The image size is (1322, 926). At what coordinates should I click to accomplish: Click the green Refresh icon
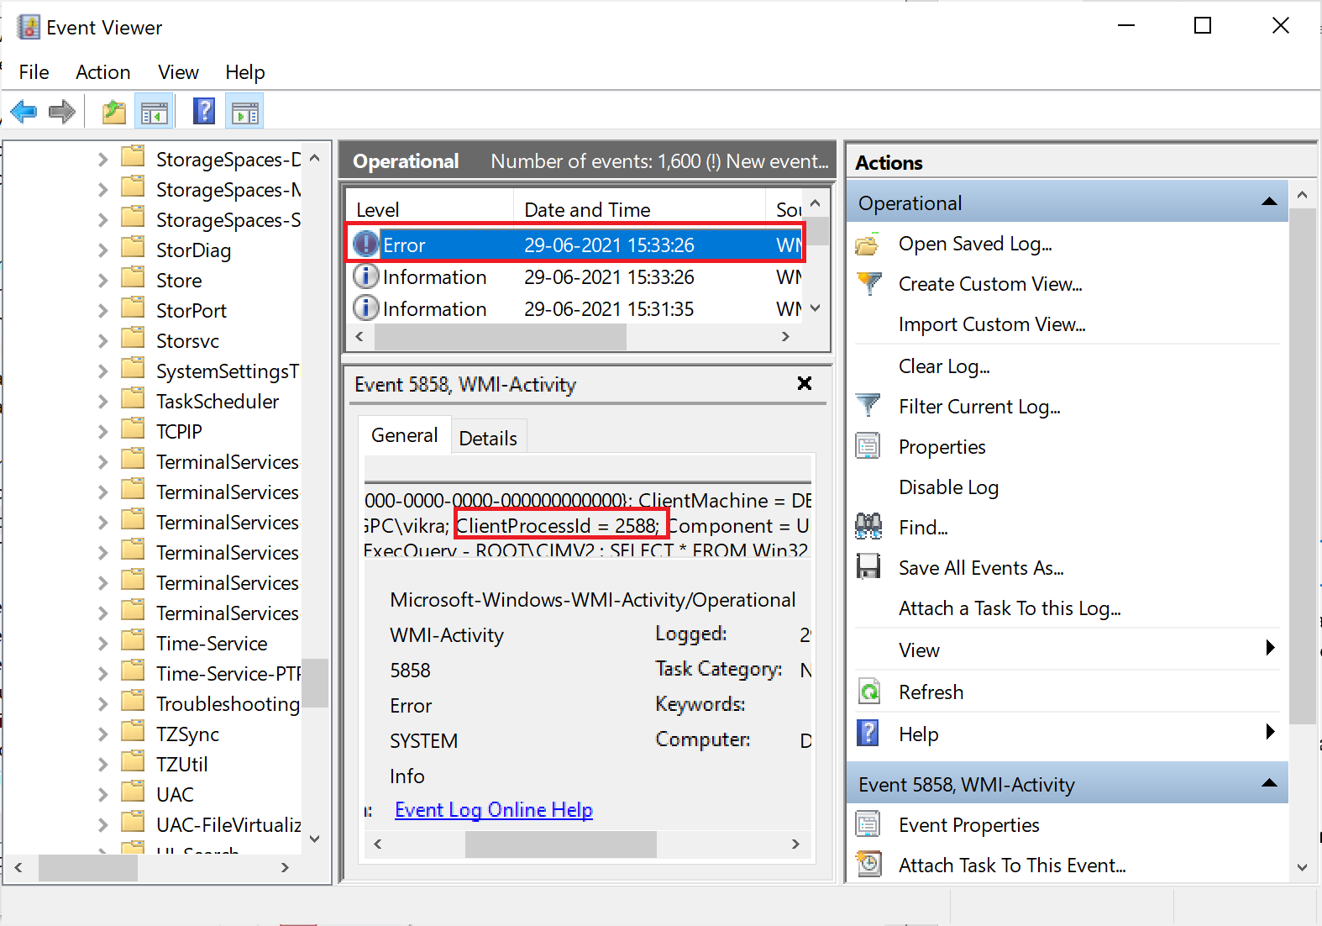[868, 692]
